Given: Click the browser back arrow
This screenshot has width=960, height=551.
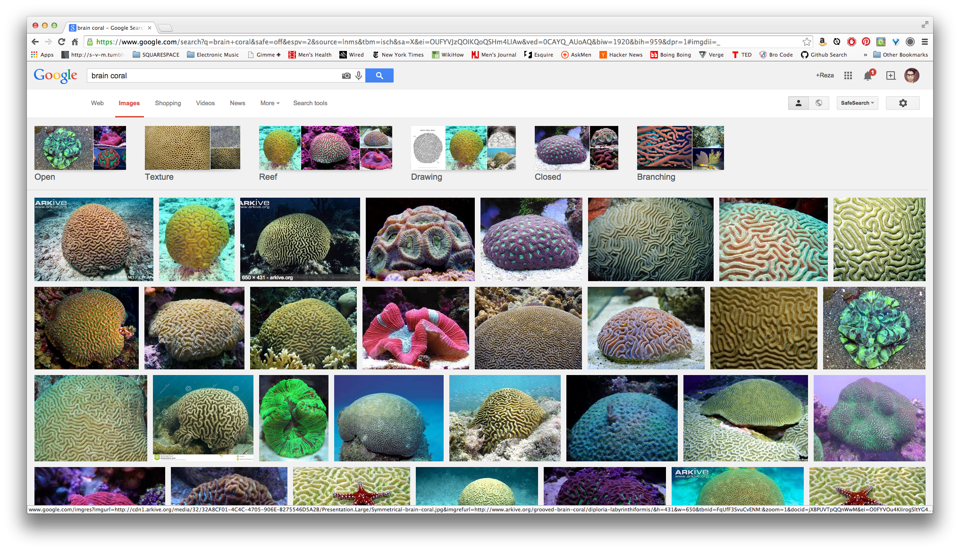Looking at the screenshot, I should [x=35, y=42].
